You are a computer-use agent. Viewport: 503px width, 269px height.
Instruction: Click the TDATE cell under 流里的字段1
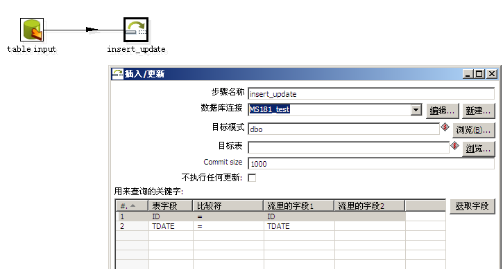coord(299,226)
